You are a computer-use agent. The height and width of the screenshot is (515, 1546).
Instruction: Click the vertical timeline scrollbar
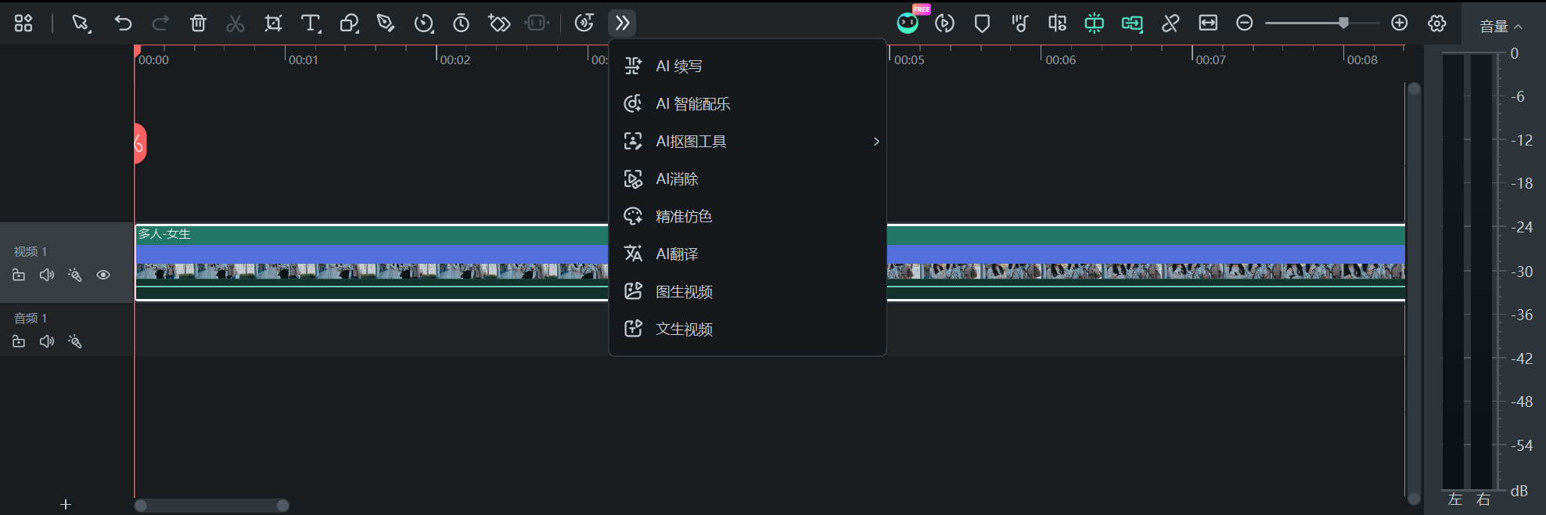[x=1414, y=294]
